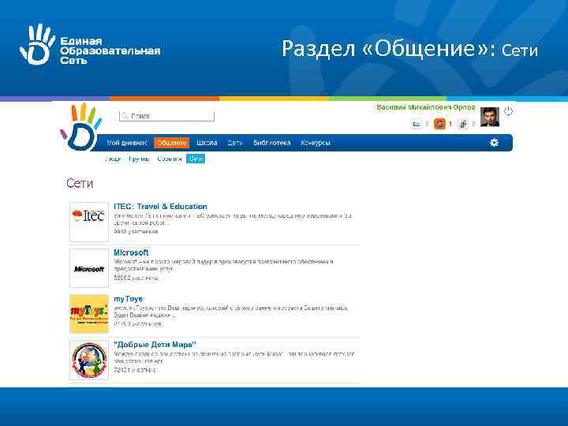Focus the Поиск search field

point(166,116)
